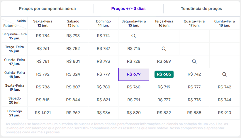Open the Preços por companhia aérea tab
This screenshot has height=138, width=241.
point(47,8)
